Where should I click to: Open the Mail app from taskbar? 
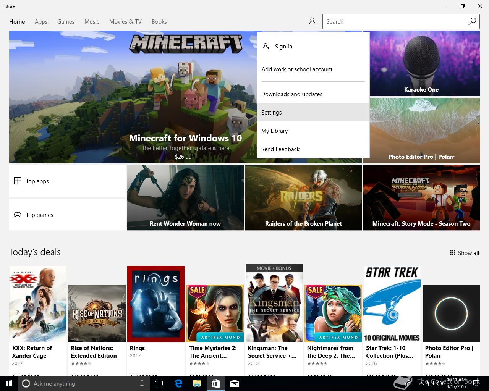click(x=235, y=383)
